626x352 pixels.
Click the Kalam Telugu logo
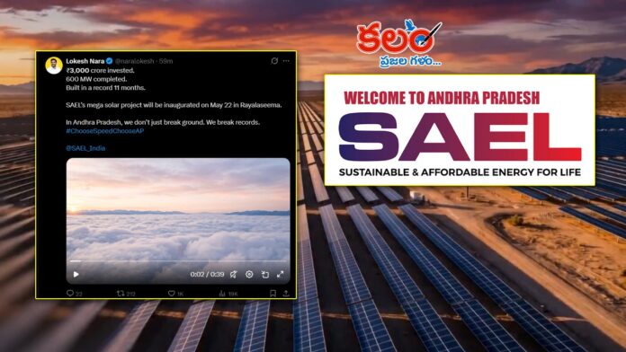coord(399,43)
